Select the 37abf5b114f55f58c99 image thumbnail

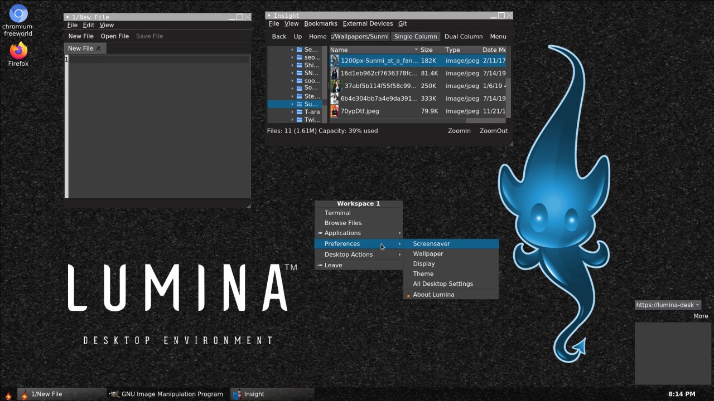336,86
